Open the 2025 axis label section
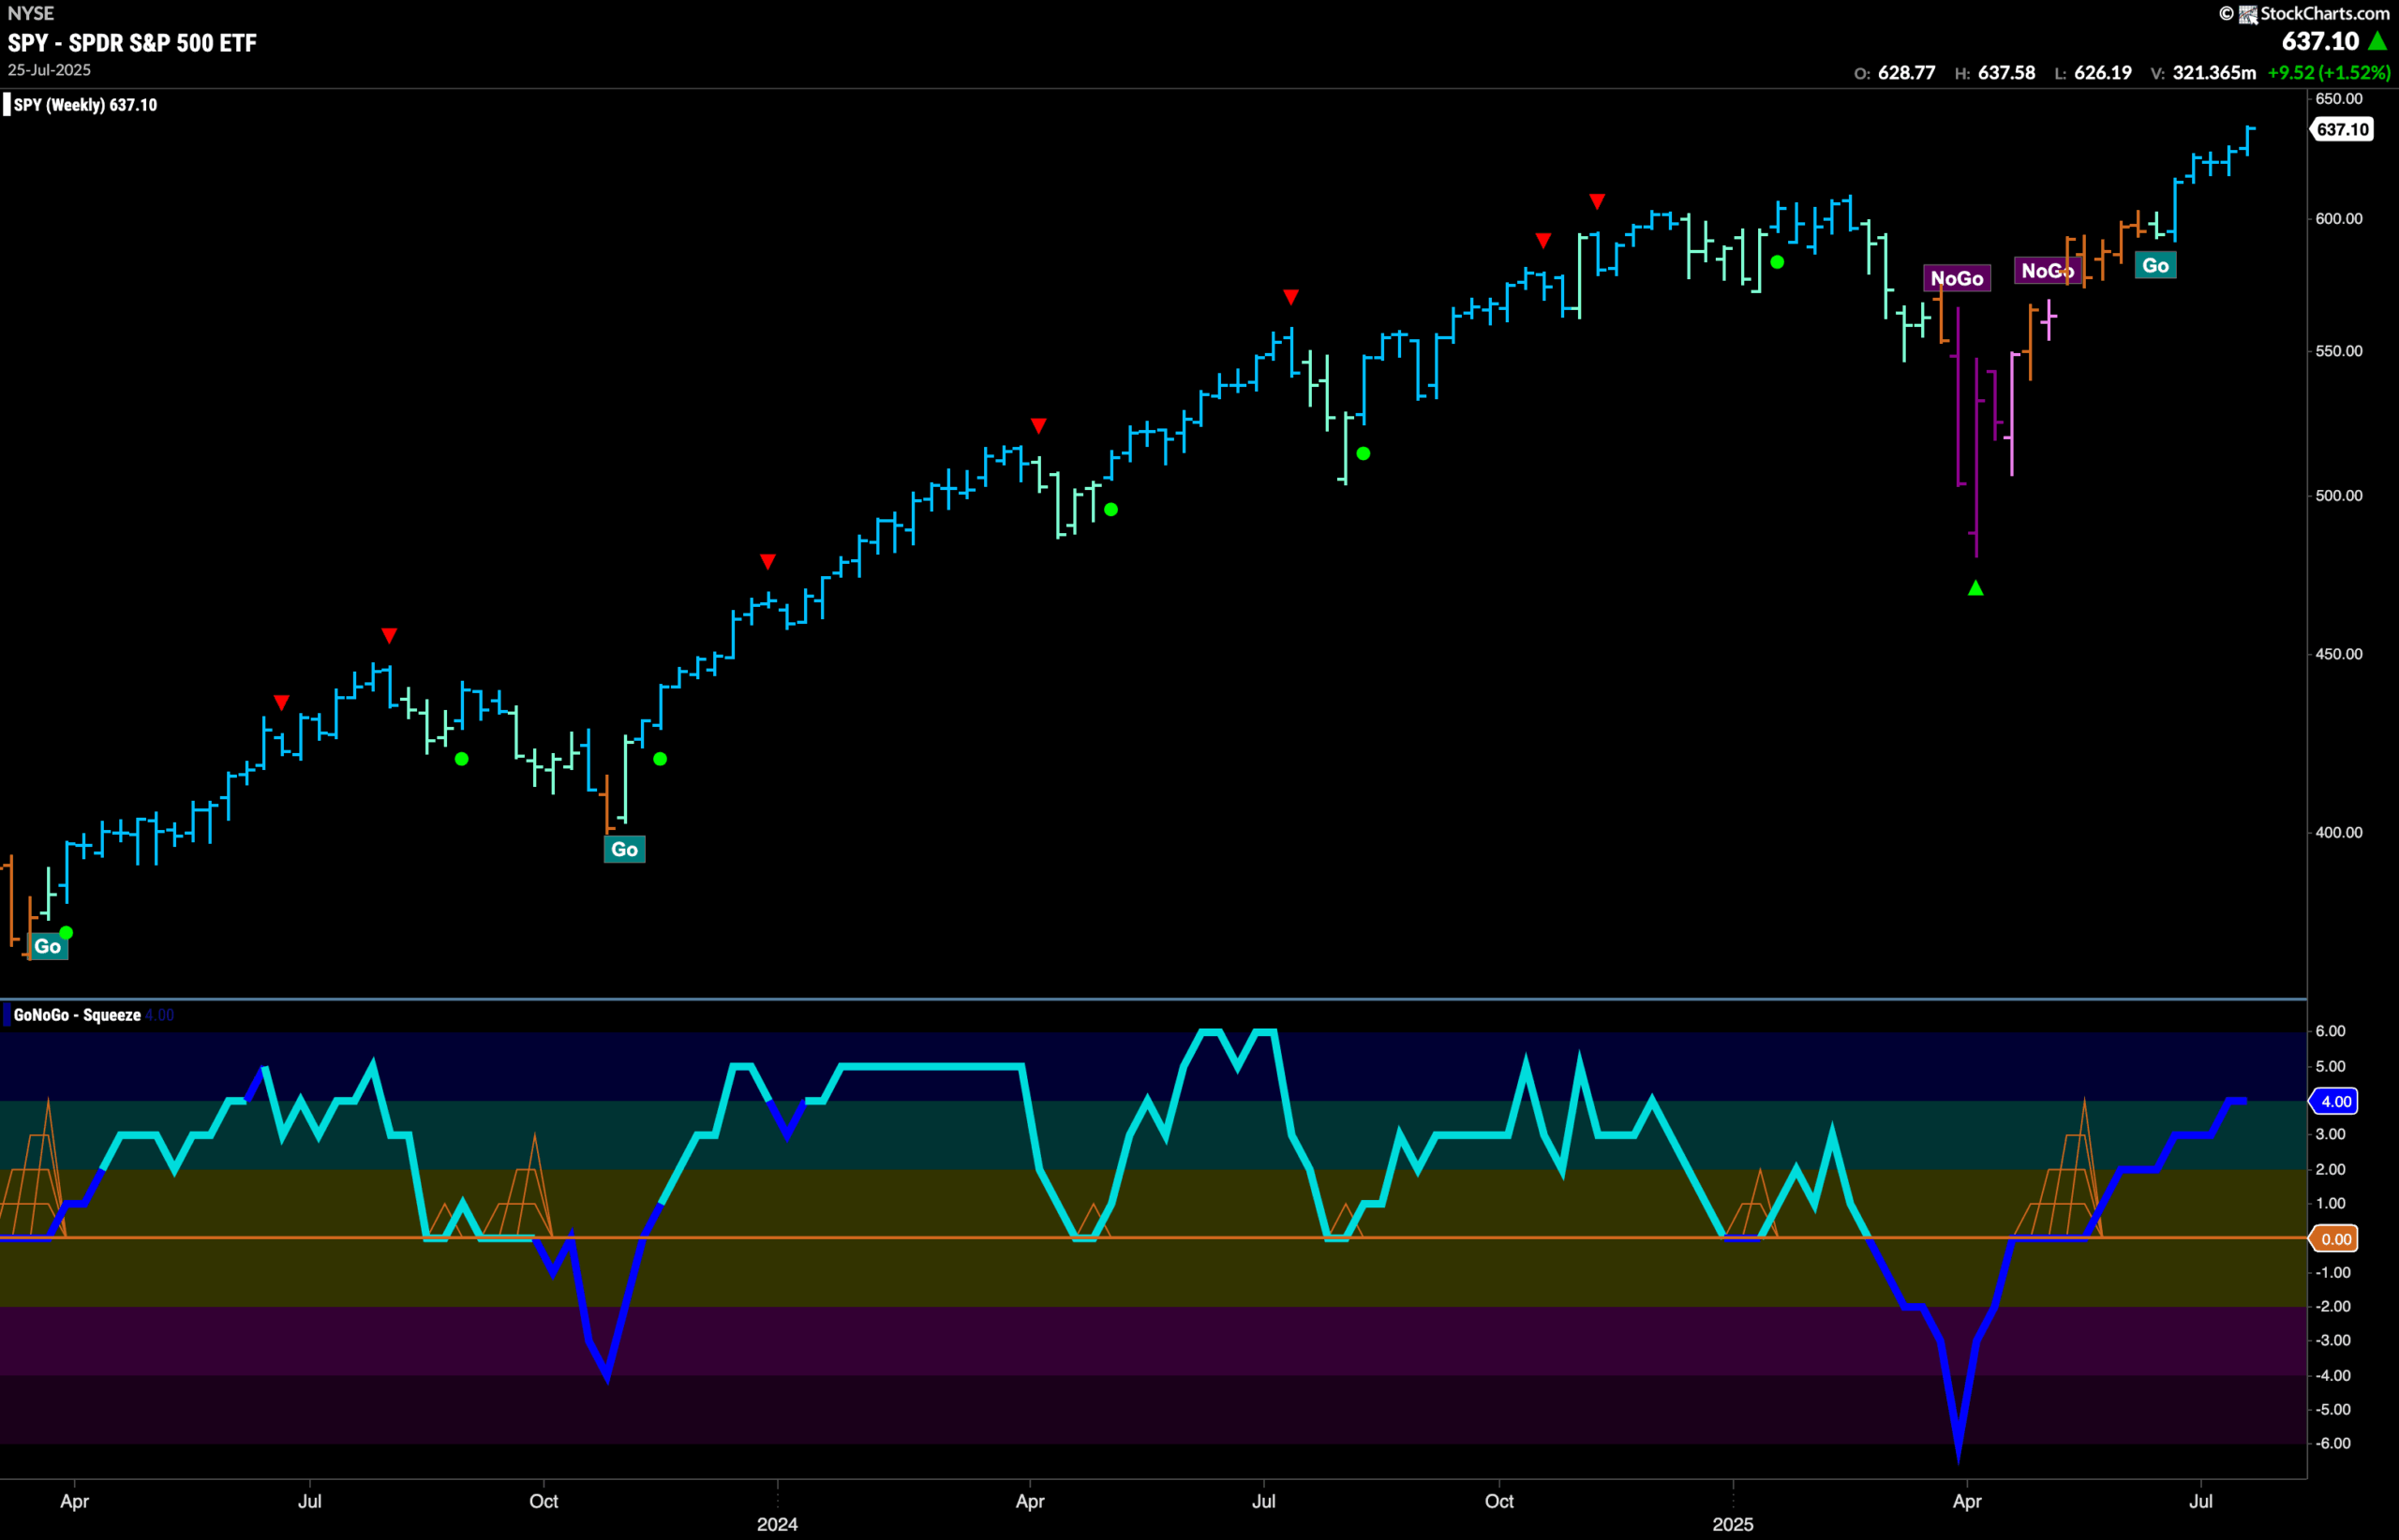The image size is (2399, 1540). [1733, 1524]
